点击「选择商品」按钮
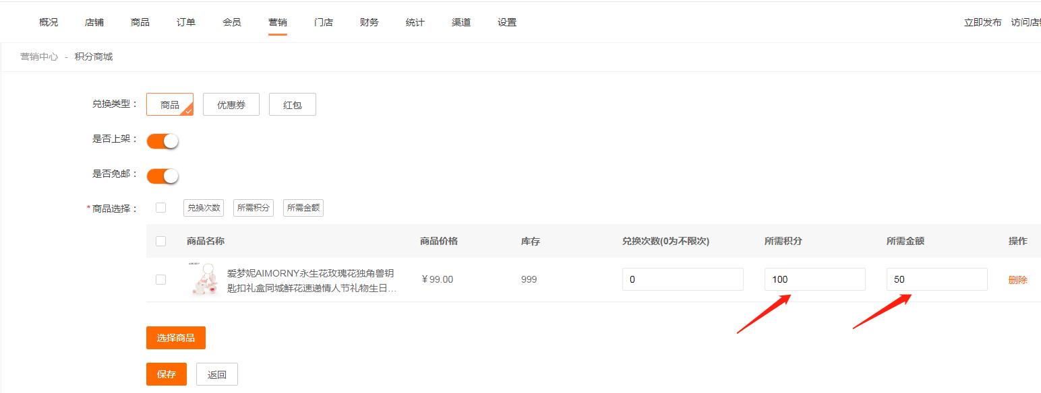This screenshot has height=393, width=1041. [176, 338]
